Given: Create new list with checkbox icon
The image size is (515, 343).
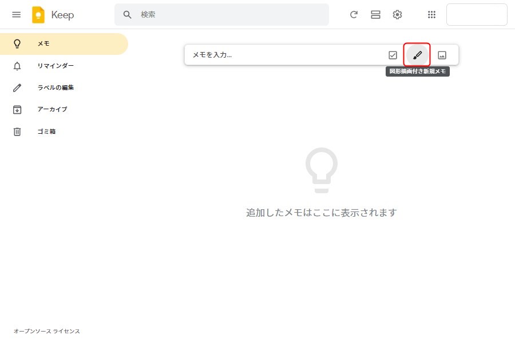Looking at the screenshot, I should 393,55.
